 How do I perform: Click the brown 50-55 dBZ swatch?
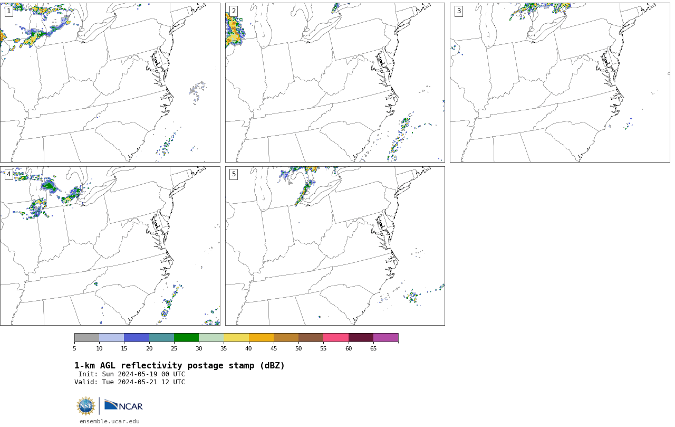(311, 338)
